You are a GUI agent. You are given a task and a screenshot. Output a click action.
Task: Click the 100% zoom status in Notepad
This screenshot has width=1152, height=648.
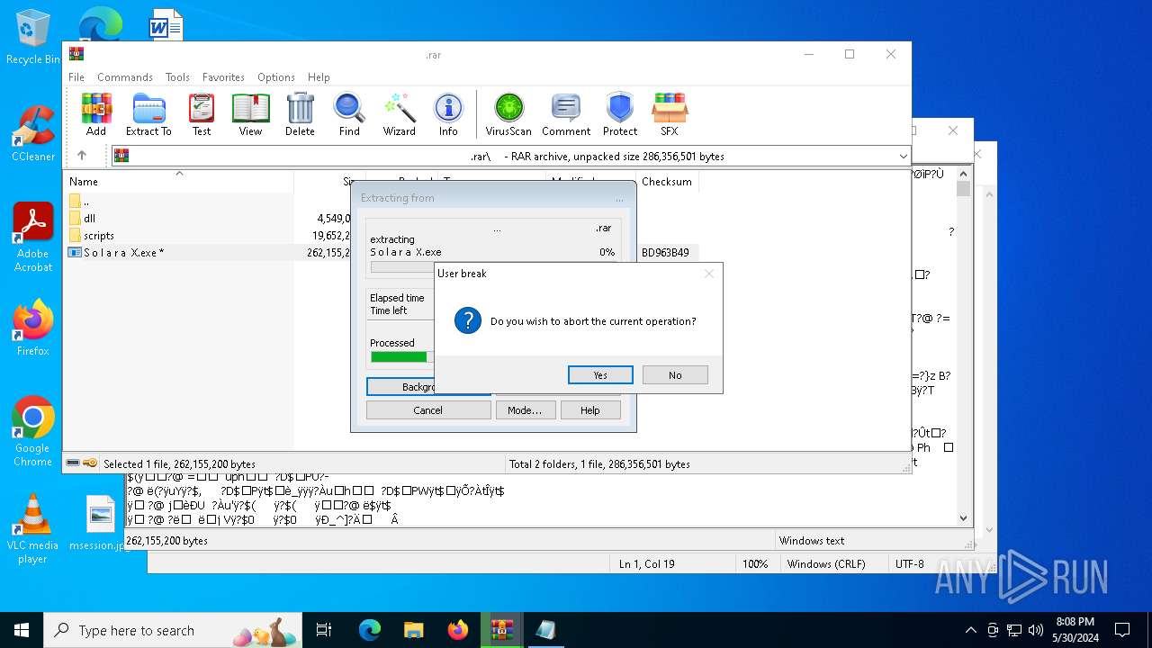click(x=755, y=564)
